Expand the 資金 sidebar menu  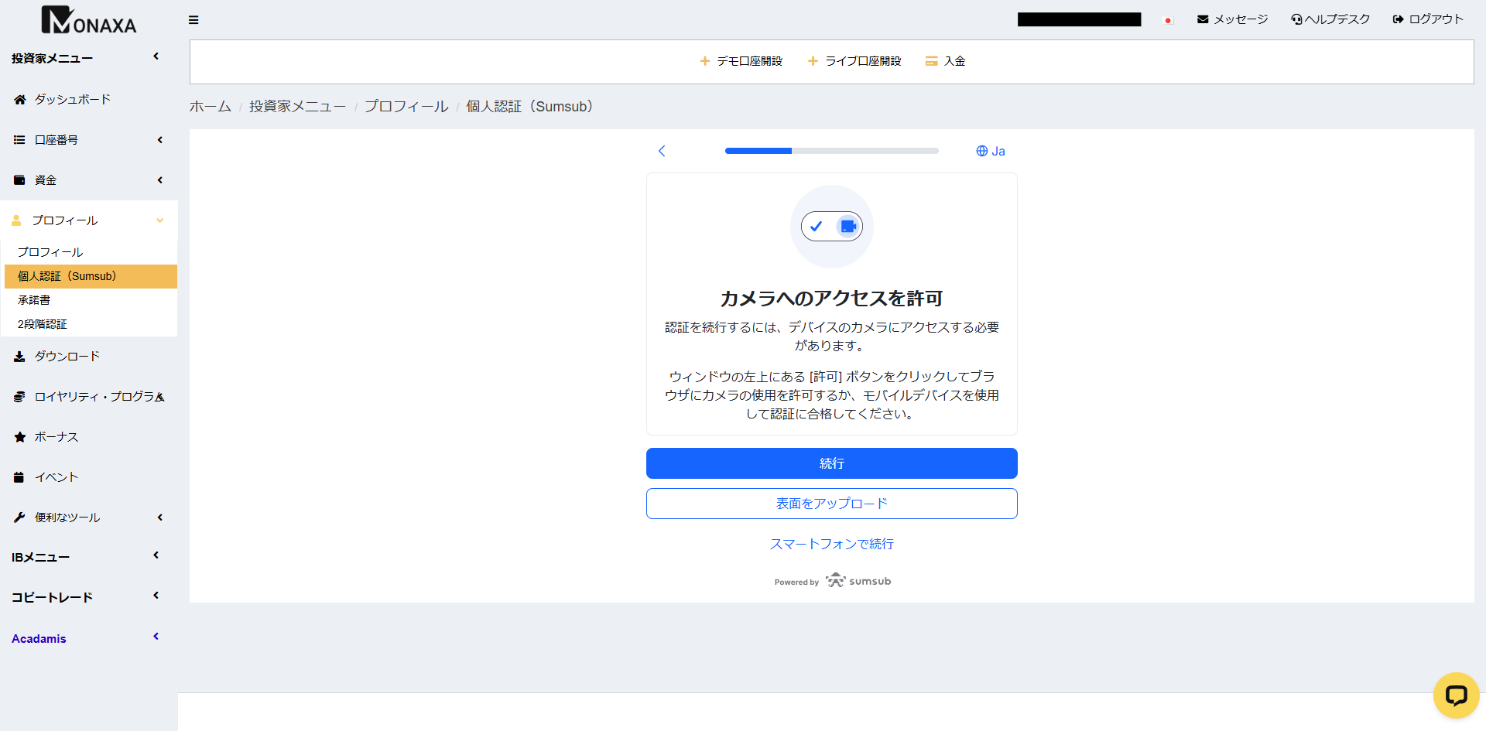pos(88,180)
